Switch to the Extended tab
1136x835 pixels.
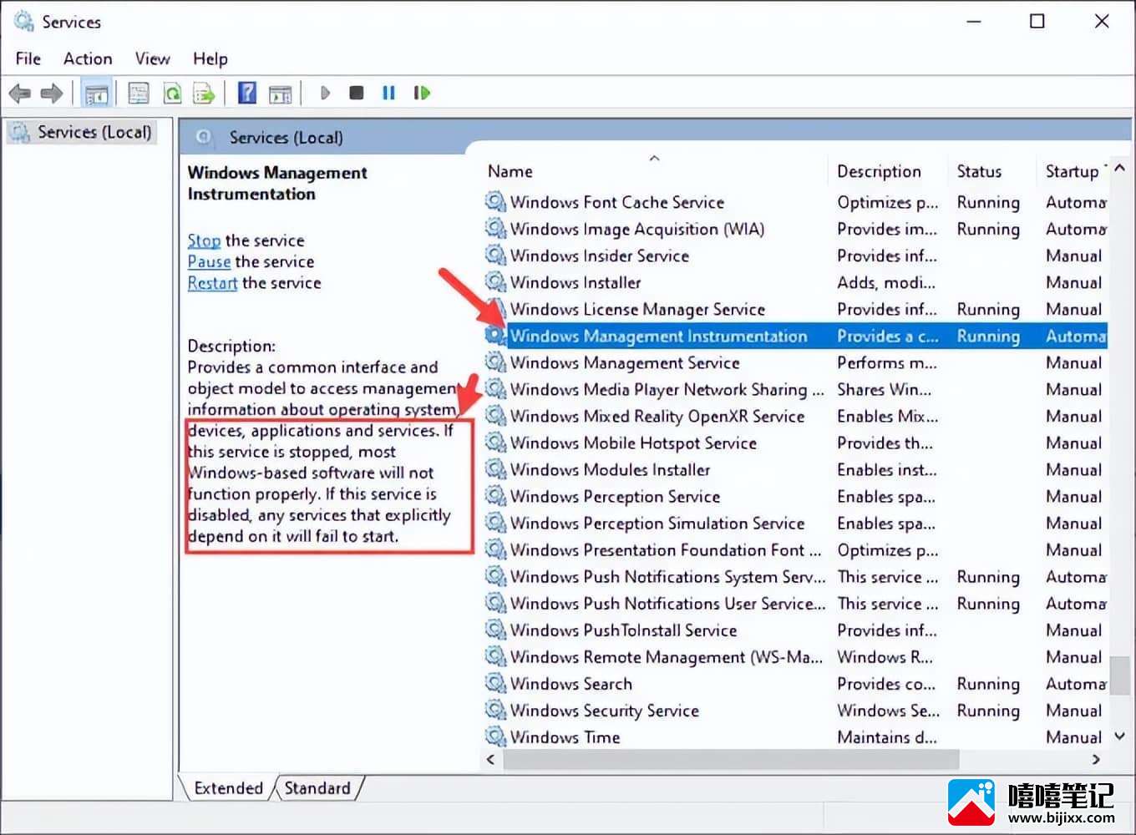(x=228, y=787)
